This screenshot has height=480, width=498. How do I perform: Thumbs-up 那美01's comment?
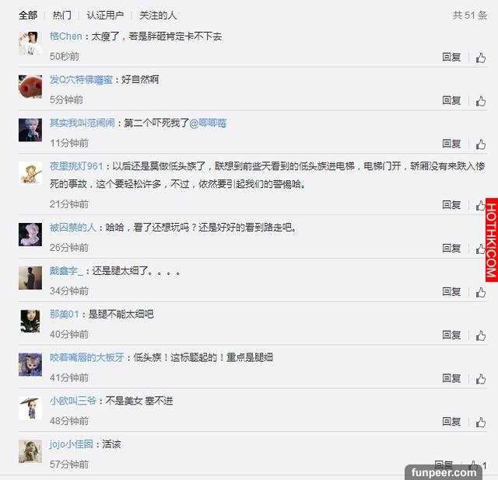coord(481,336)
